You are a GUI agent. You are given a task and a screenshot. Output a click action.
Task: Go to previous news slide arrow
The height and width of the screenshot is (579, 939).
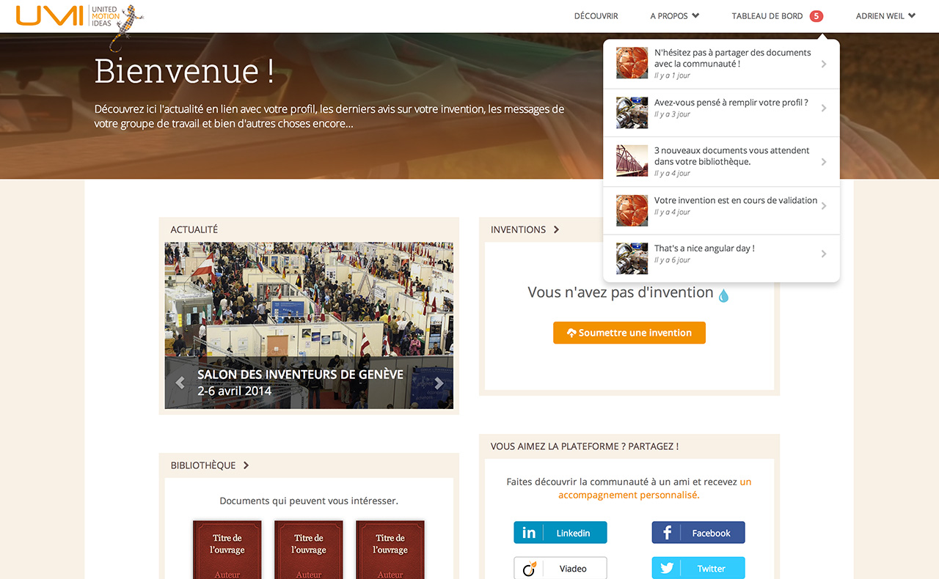[180, 383]
